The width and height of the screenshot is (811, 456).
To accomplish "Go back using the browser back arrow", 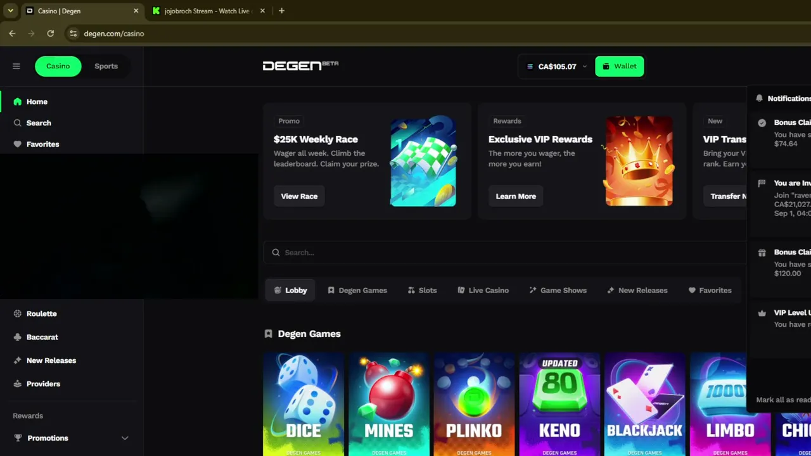I will (12, 34).
